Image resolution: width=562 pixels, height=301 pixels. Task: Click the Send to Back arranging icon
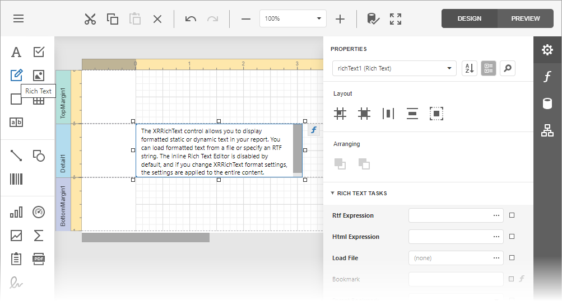coord(364,164)
